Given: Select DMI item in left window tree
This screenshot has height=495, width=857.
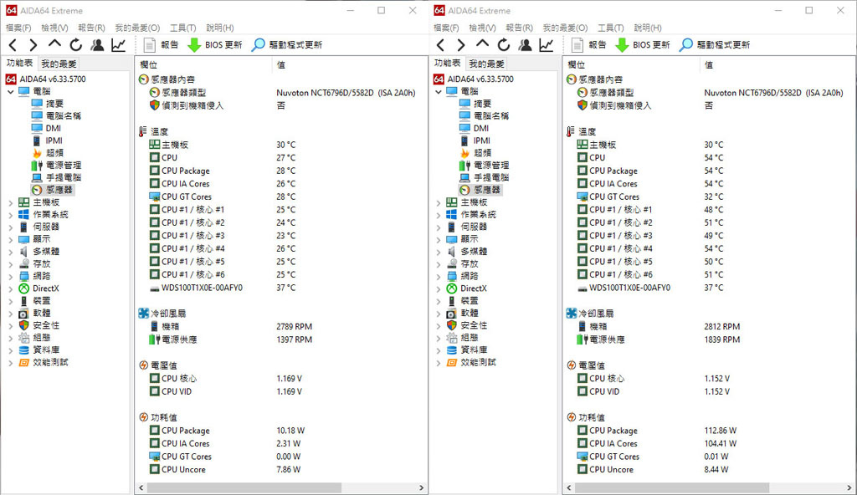Looking at the screenshot, I should pos(53,129).
